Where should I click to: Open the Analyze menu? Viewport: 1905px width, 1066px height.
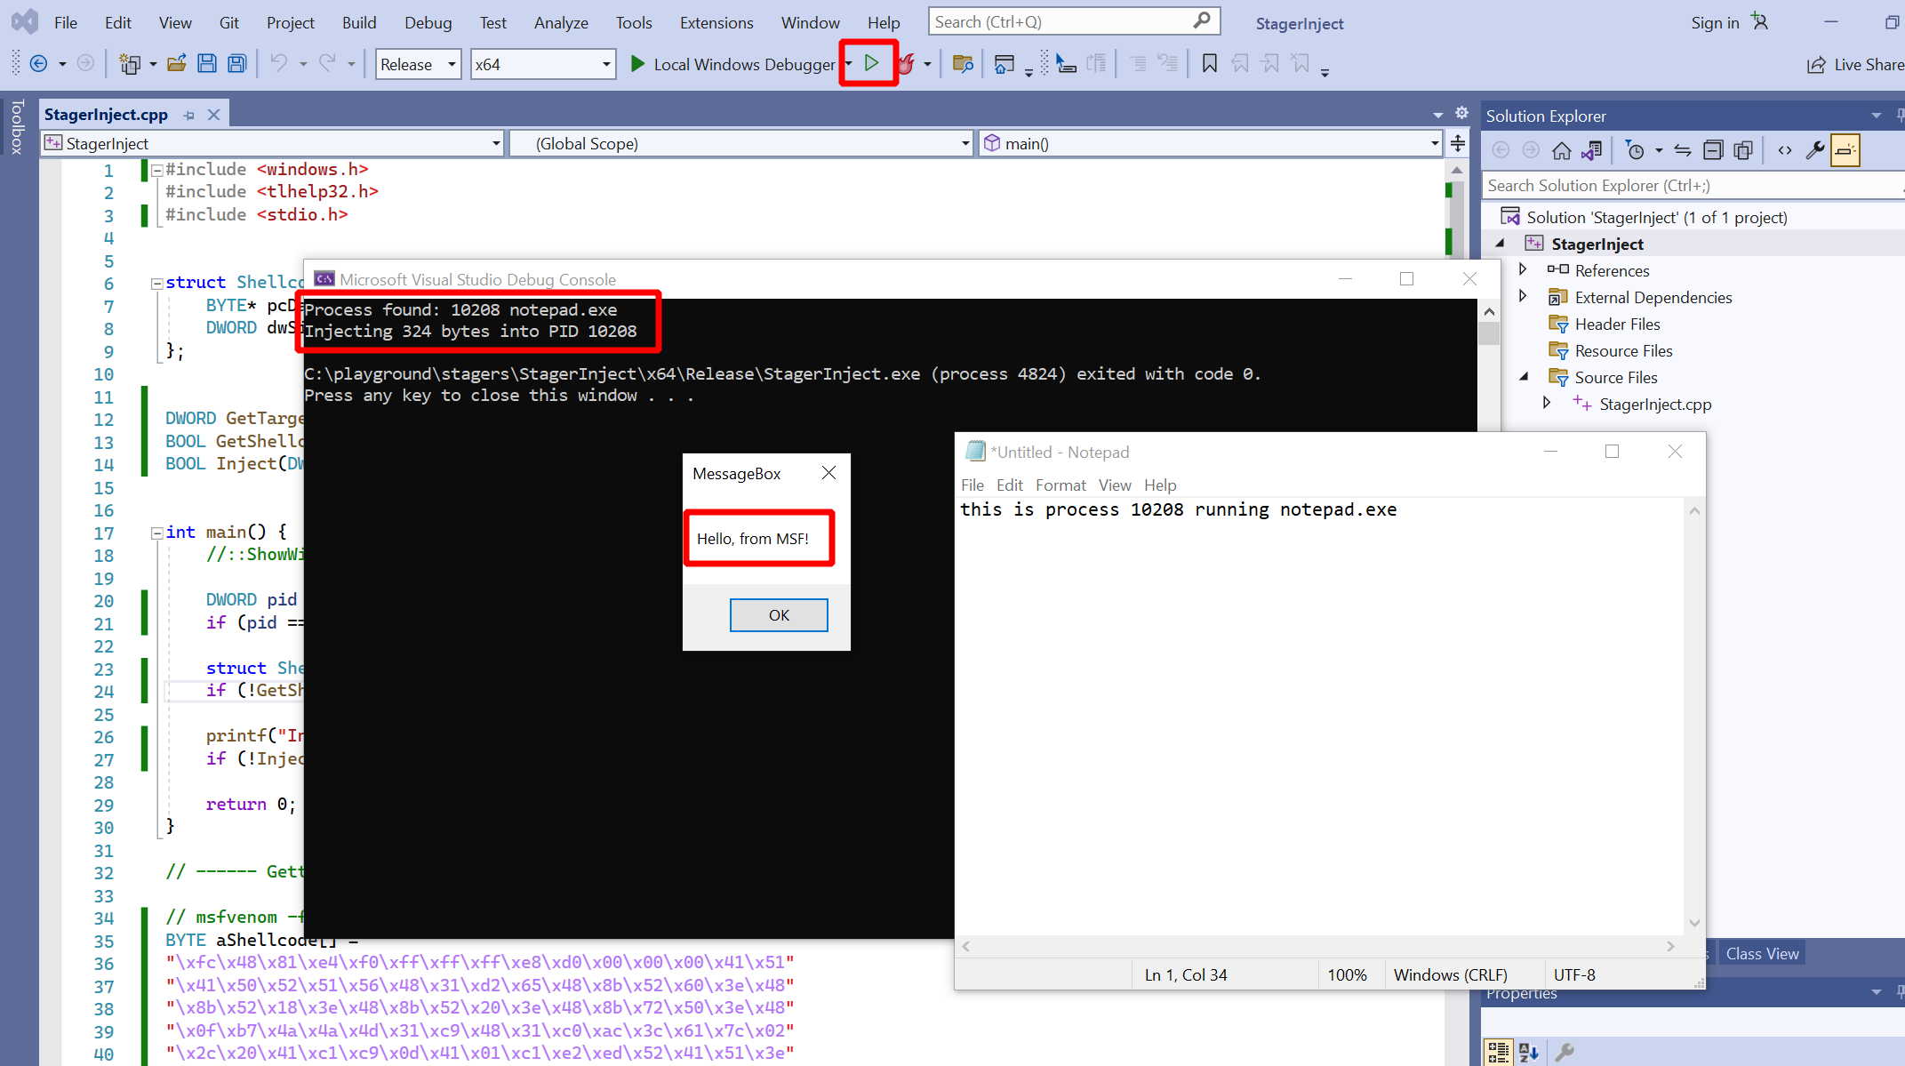(x=561, y=22)
